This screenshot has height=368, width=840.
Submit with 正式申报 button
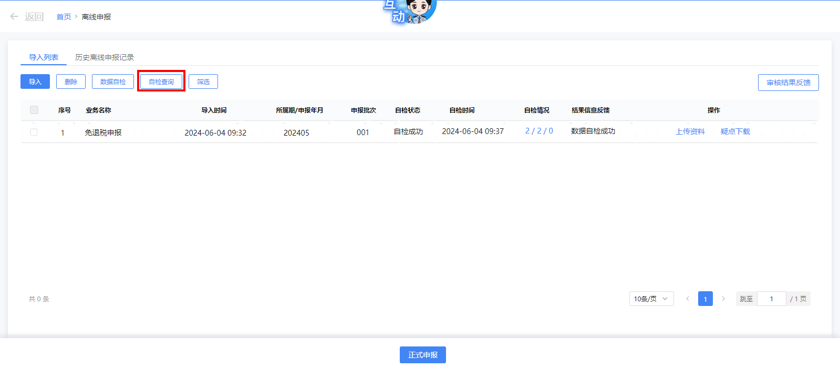422,355
